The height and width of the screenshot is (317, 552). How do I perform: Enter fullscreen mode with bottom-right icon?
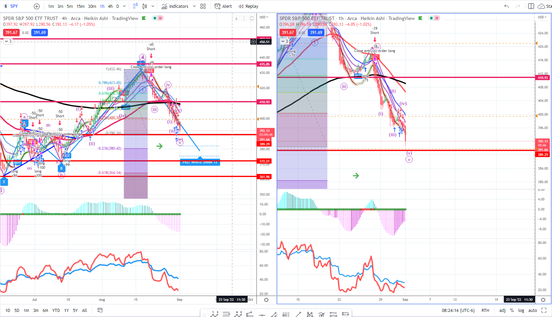(x=544, y=310)
